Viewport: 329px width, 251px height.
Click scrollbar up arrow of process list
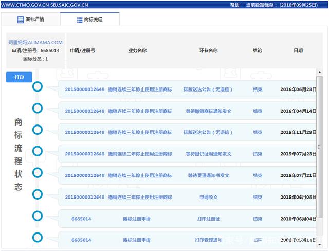tap(319, 72)
